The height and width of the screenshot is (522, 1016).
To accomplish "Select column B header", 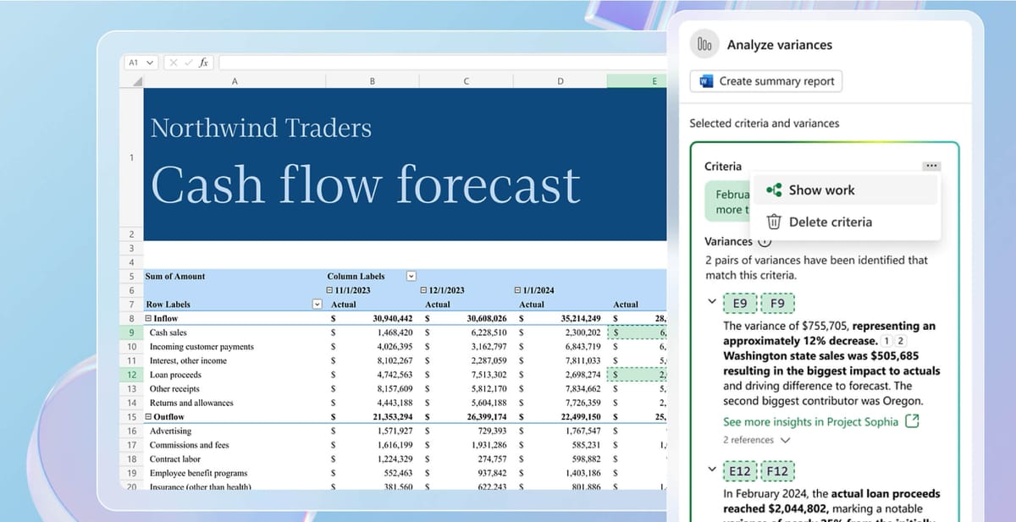I will pyautogui.click(x=372, y=81).
